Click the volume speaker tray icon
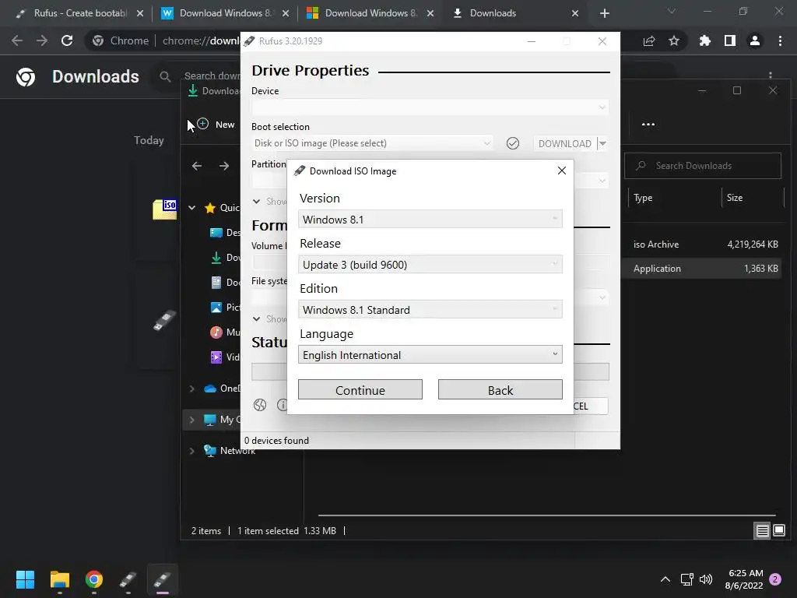The height and width of the screenshot is (598, 797). 706,579
